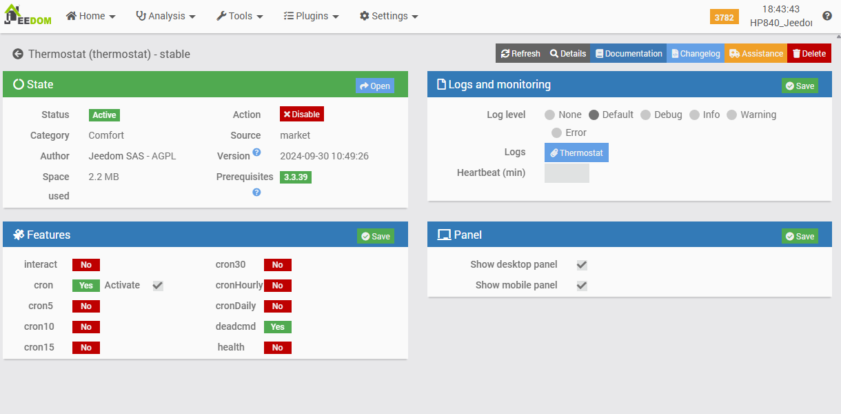Image resolution: width=841 pixels, height=414 pixels.
Task: Delete the Thermostat plugin
Action: point(809,54)
